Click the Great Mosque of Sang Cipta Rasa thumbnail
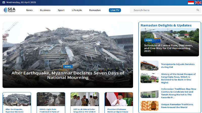202x113 pixels. [149, 78]
